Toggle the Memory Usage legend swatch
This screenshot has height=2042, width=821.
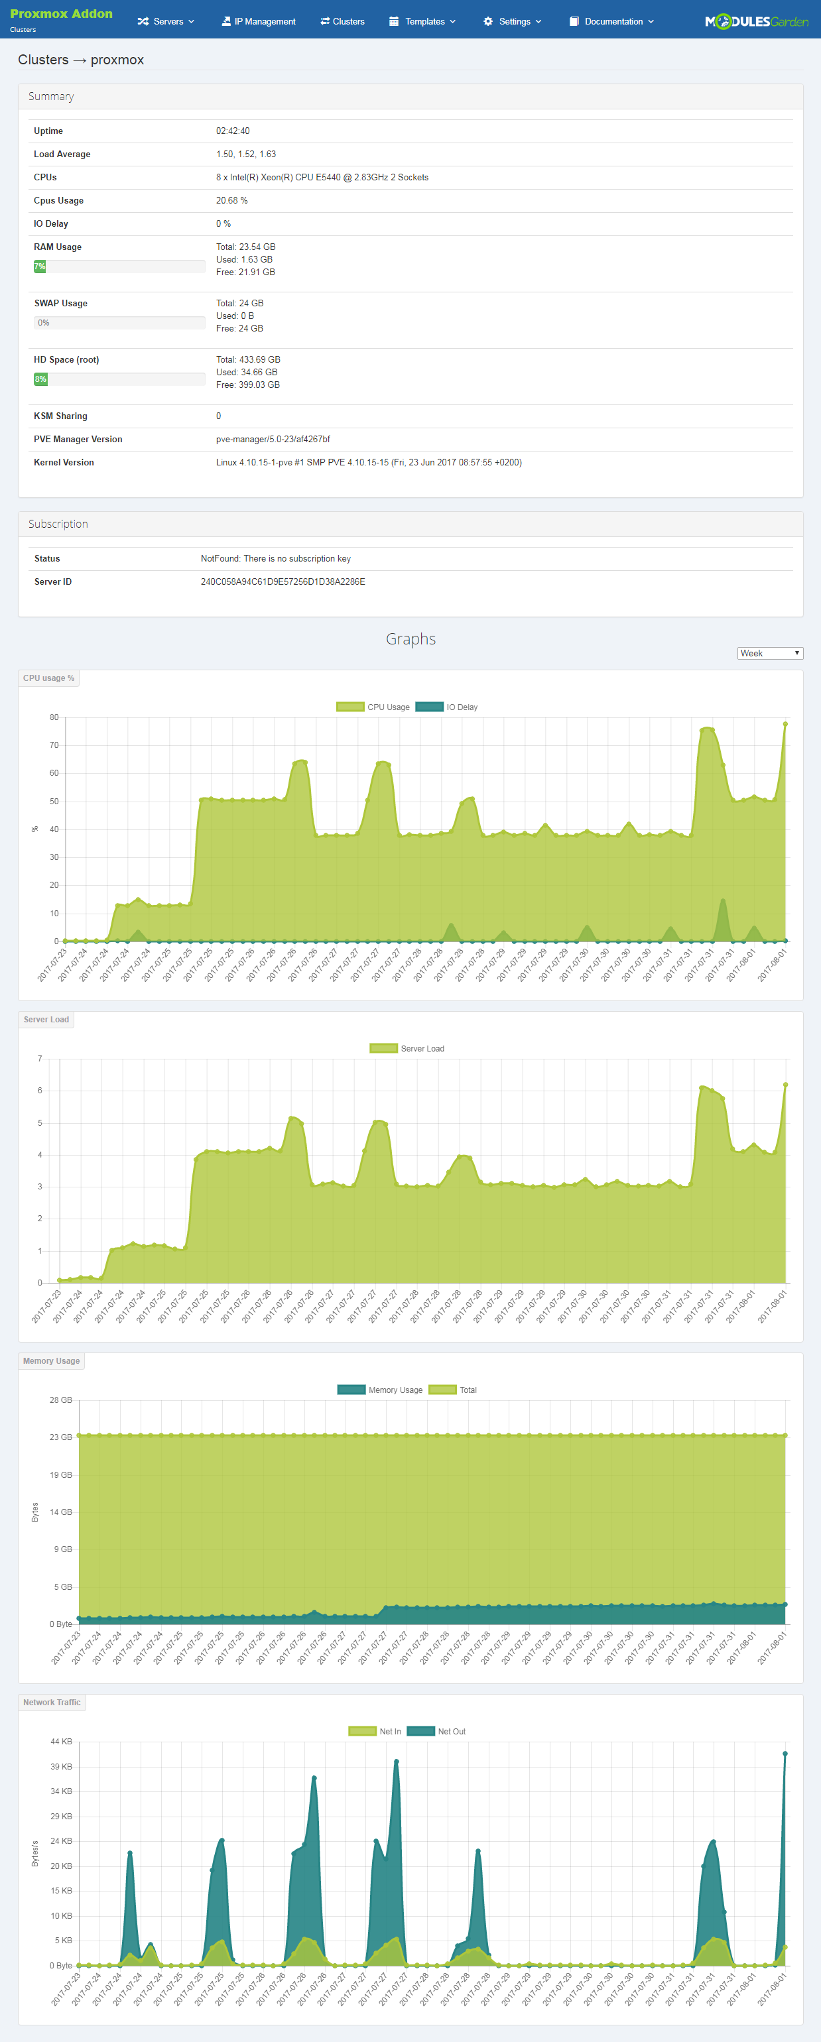pyautogui.click(x=351, y=1390)
